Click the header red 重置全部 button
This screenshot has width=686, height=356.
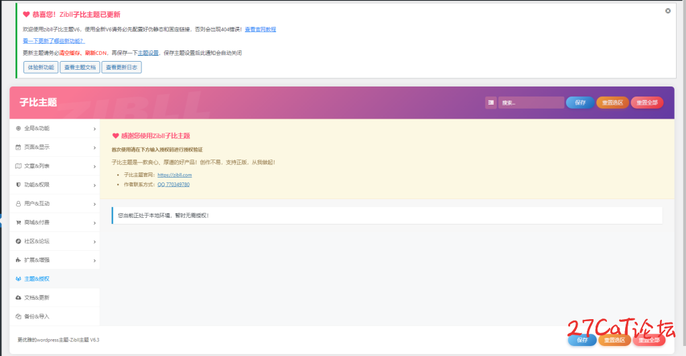tap(647, 103)
